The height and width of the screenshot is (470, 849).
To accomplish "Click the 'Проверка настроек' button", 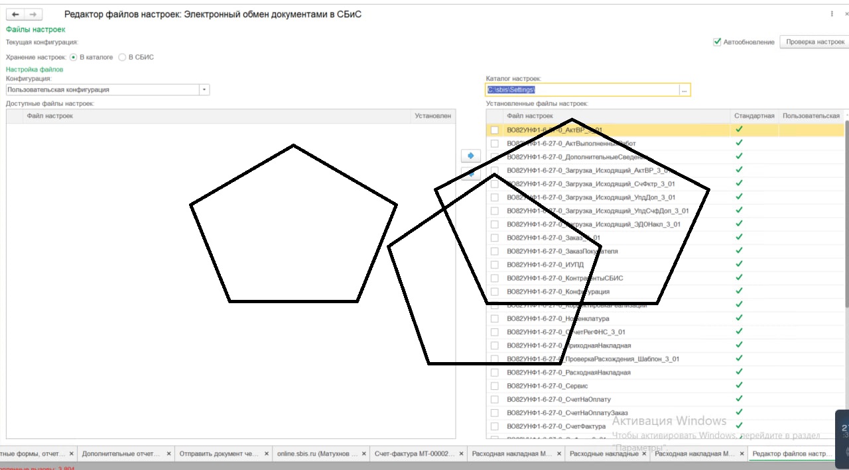I will (x=815, y=42).
